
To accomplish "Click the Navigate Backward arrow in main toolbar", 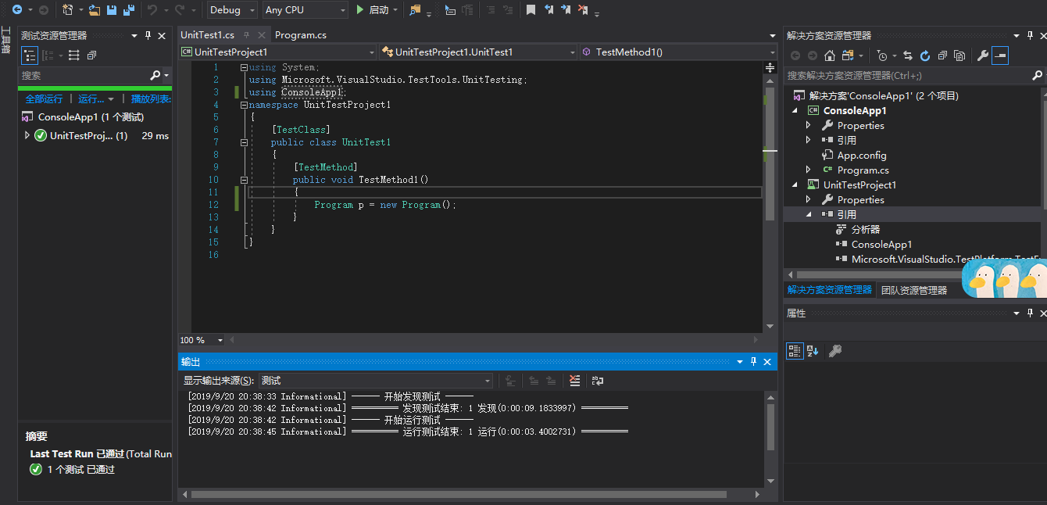I will pyautogui.click(x=17, y=10).
